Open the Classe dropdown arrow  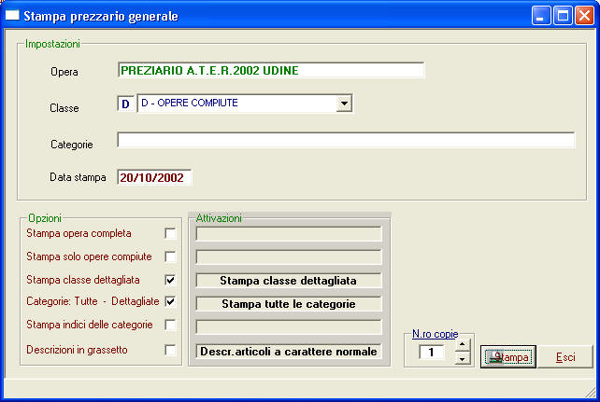(344, 104)
